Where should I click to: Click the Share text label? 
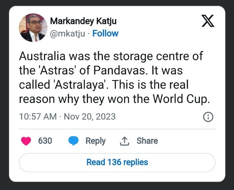click(147, 141)
